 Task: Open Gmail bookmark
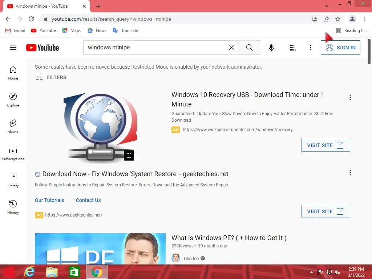pos(15,31)
